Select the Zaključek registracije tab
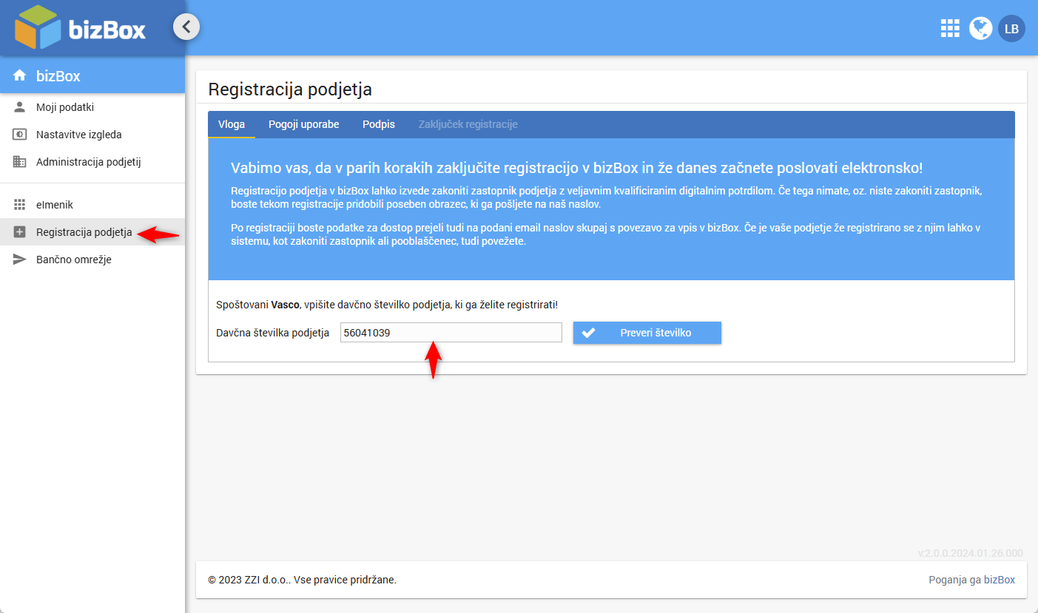The height and width of the screenshot is (613, 1038). pyautogui.click(x=468, y=124)
